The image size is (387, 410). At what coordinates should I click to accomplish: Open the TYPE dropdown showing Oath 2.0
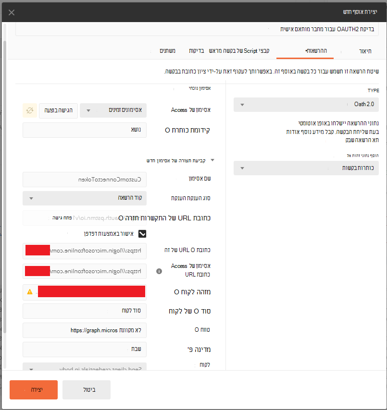coord(306,105)
